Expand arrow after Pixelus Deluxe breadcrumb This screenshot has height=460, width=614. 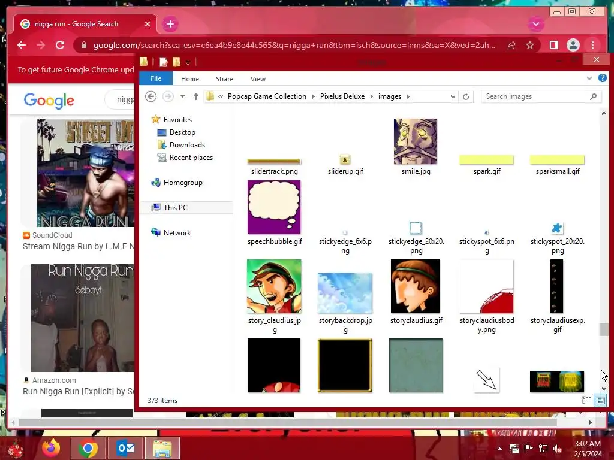tap(372, 96)
